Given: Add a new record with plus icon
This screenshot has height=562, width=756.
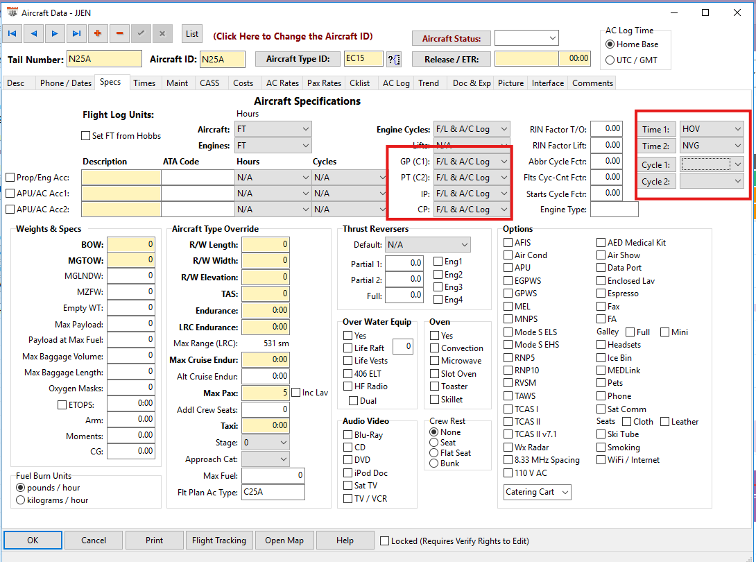Looking at the screenshot, I should point(98,33).
